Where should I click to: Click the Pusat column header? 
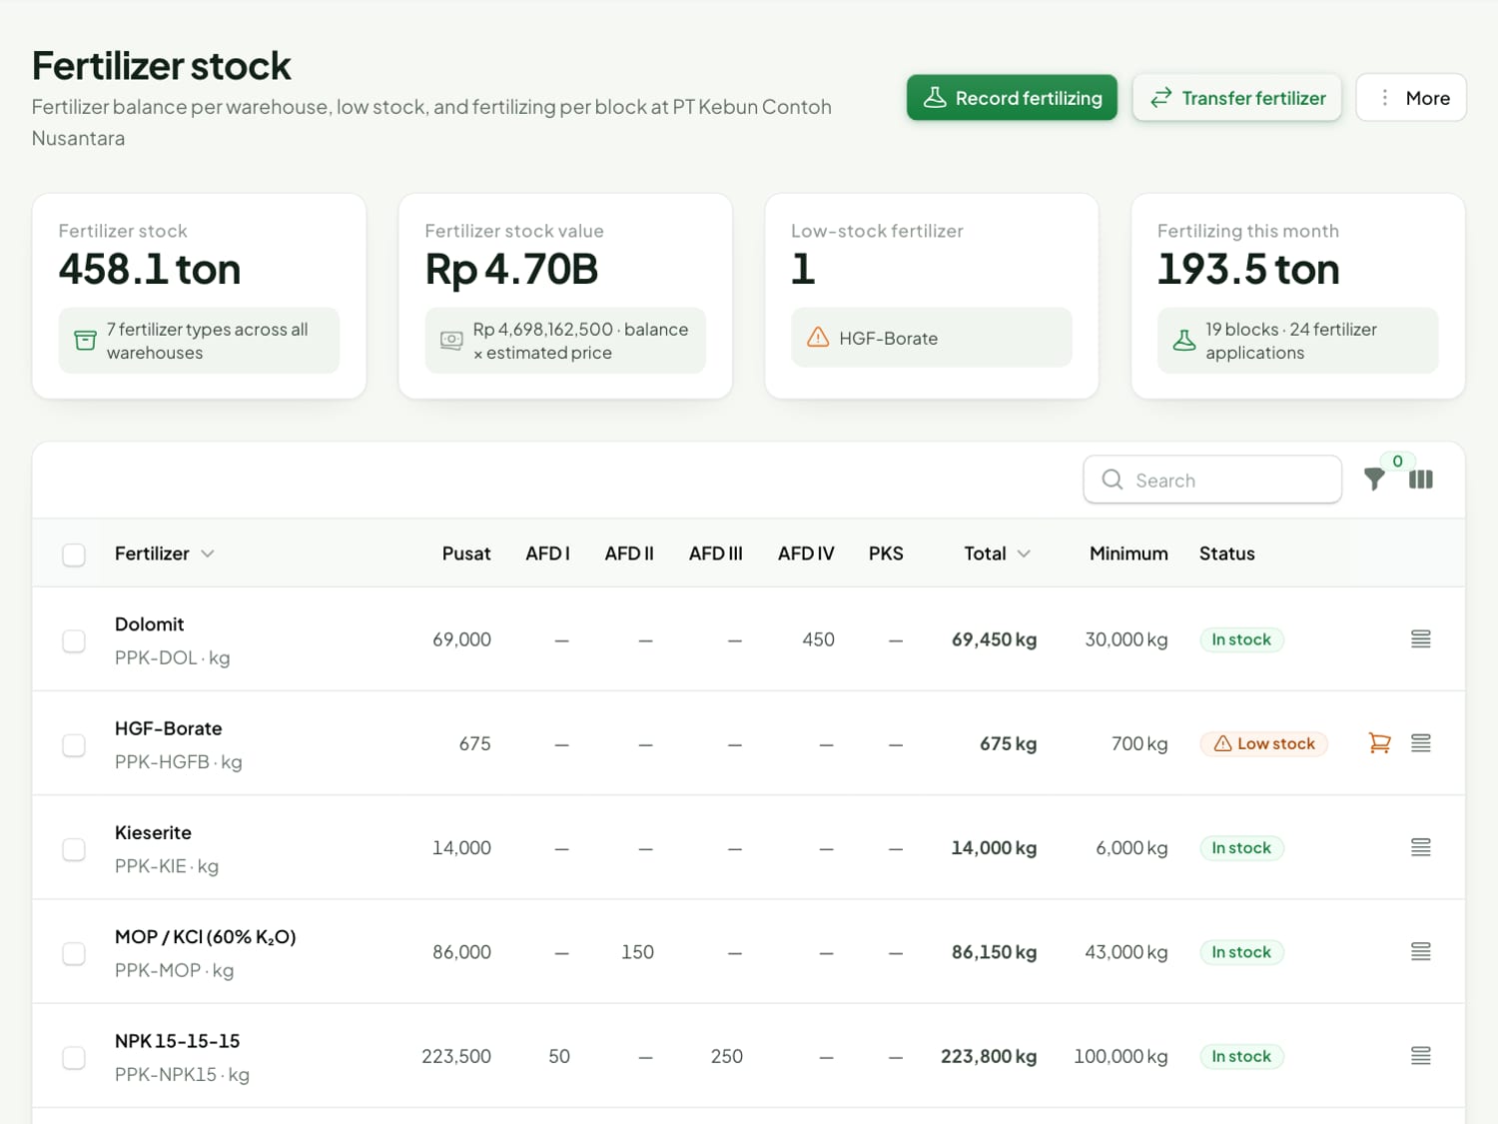pyautogui.click(x=466, y=554)
